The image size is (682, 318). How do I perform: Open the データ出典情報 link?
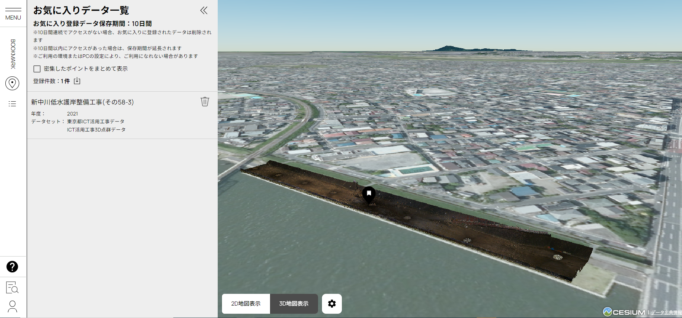666,313
